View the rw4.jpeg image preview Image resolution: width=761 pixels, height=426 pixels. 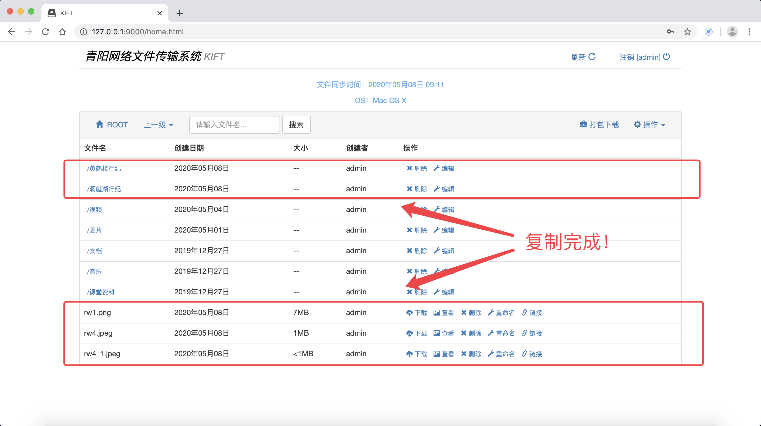pyautogui.click(x=443, y=333)
